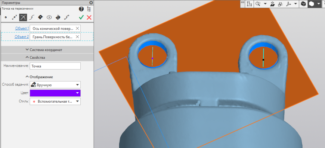Click the Объект 2 field with Грань.Поверхность

click(x=55, y=37)
